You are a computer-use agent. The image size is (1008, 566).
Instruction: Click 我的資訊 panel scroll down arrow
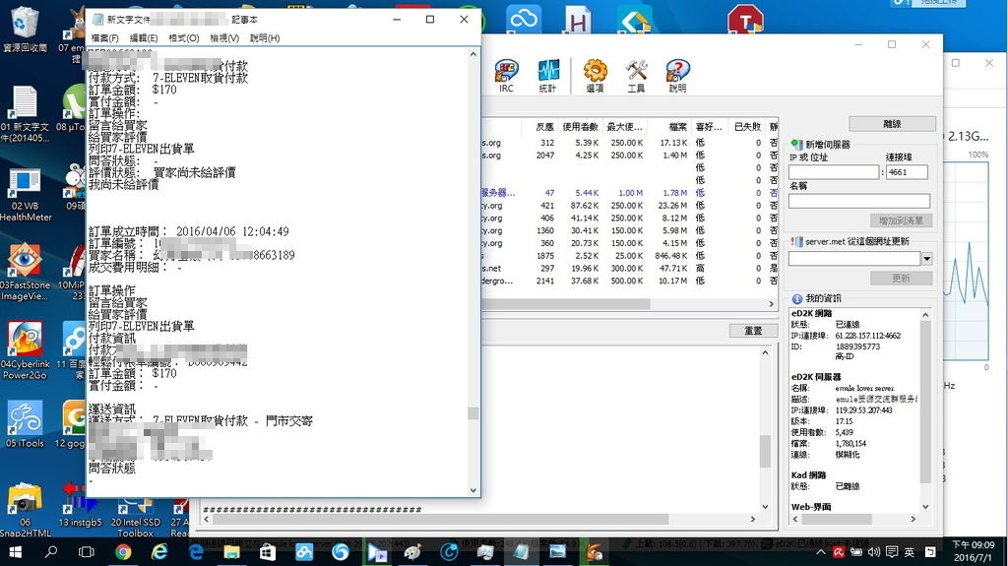point(925,506)
